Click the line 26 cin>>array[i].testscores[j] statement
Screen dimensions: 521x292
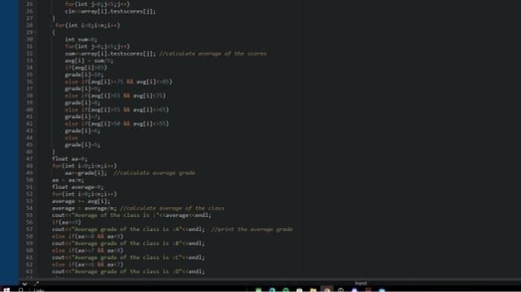pos(110,11)
